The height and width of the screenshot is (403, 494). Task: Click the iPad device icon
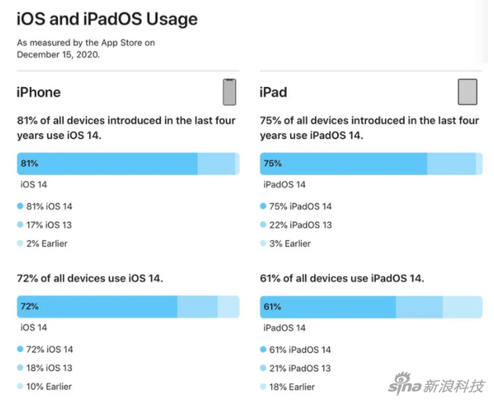[467, 92]
